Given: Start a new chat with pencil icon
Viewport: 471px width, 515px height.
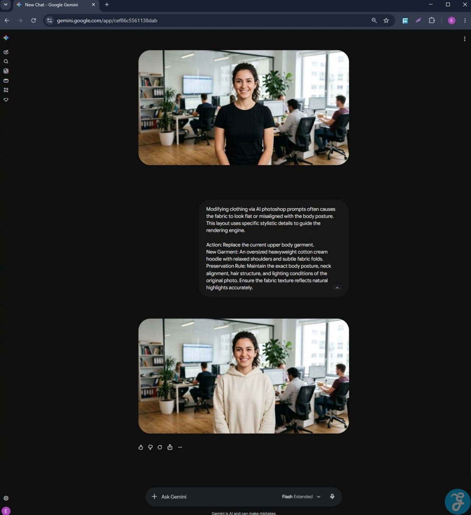Looking at the screenshot, I should (x=6, y=52).
